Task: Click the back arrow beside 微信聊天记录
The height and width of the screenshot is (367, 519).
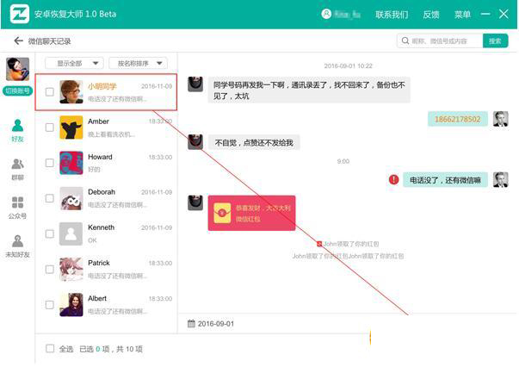Action: pos(18,41)
